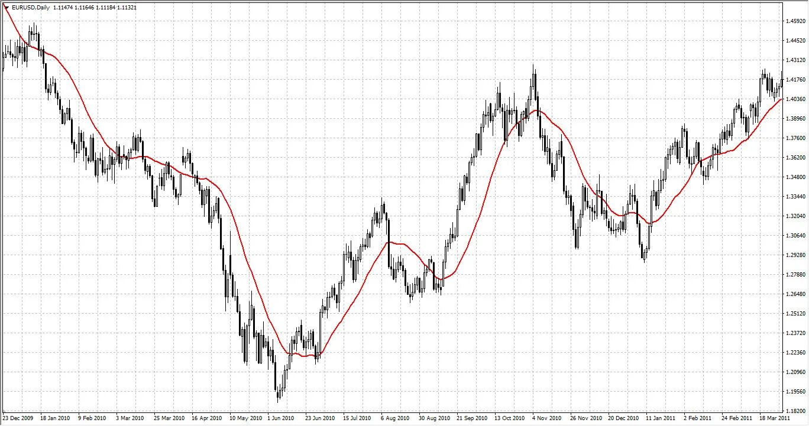Click the 16 Apr 2010 date label
The width and height of the screenshot is (809, 426).
[206, 418]
